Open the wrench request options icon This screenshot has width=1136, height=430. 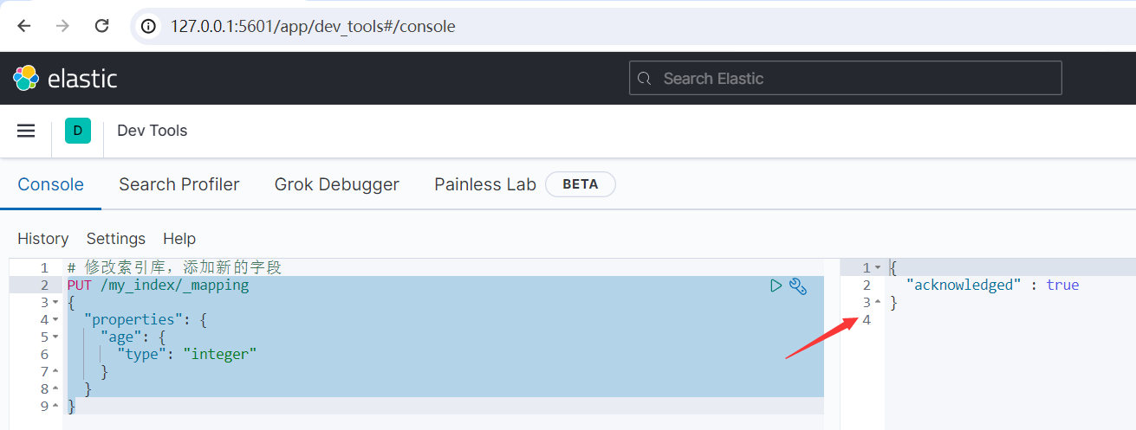(798, 286)
